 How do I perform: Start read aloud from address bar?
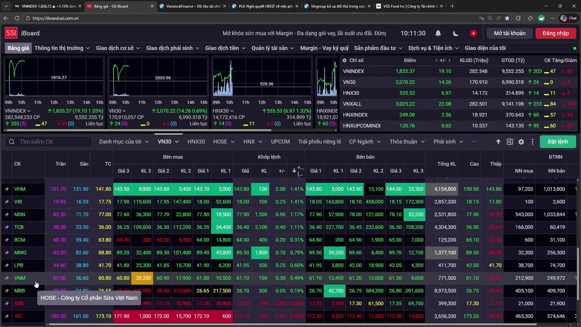[x=498, y=18]
